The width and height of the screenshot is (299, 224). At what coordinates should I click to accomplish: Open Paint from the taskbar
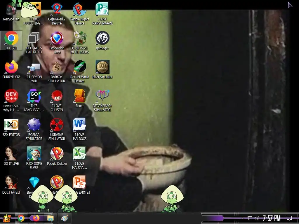pos(65,218)
